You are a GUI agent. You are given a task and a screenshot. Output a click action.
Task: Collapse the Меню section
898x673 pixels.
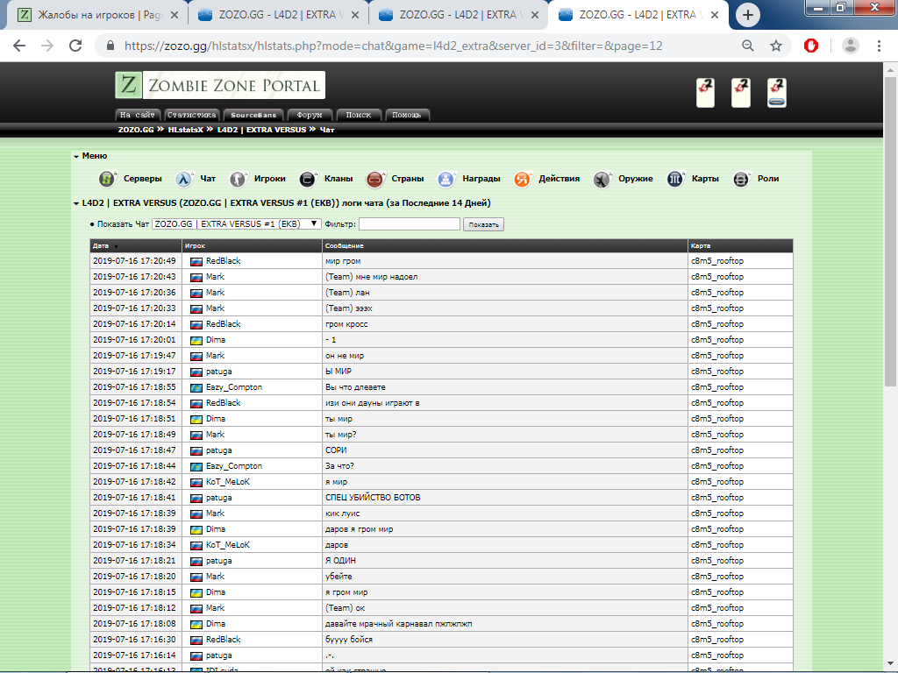tap(76, 156)
